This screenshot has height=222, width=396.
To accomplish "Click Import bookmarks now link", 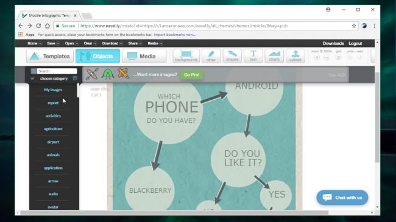I will tap(174, 35).
